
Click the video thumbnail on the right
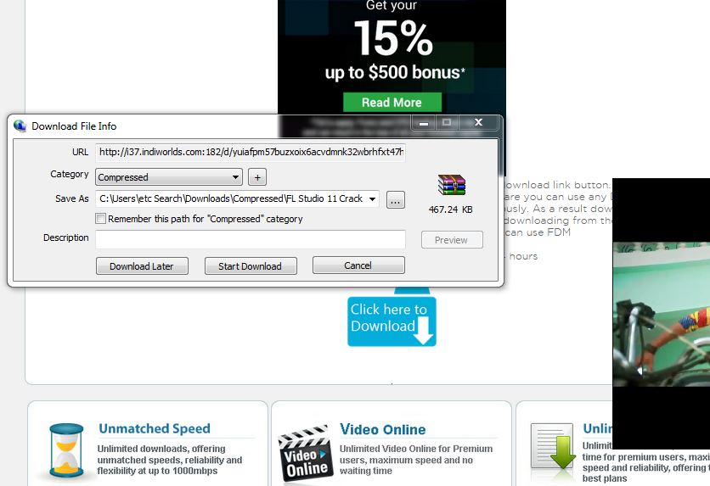(661, 314)
